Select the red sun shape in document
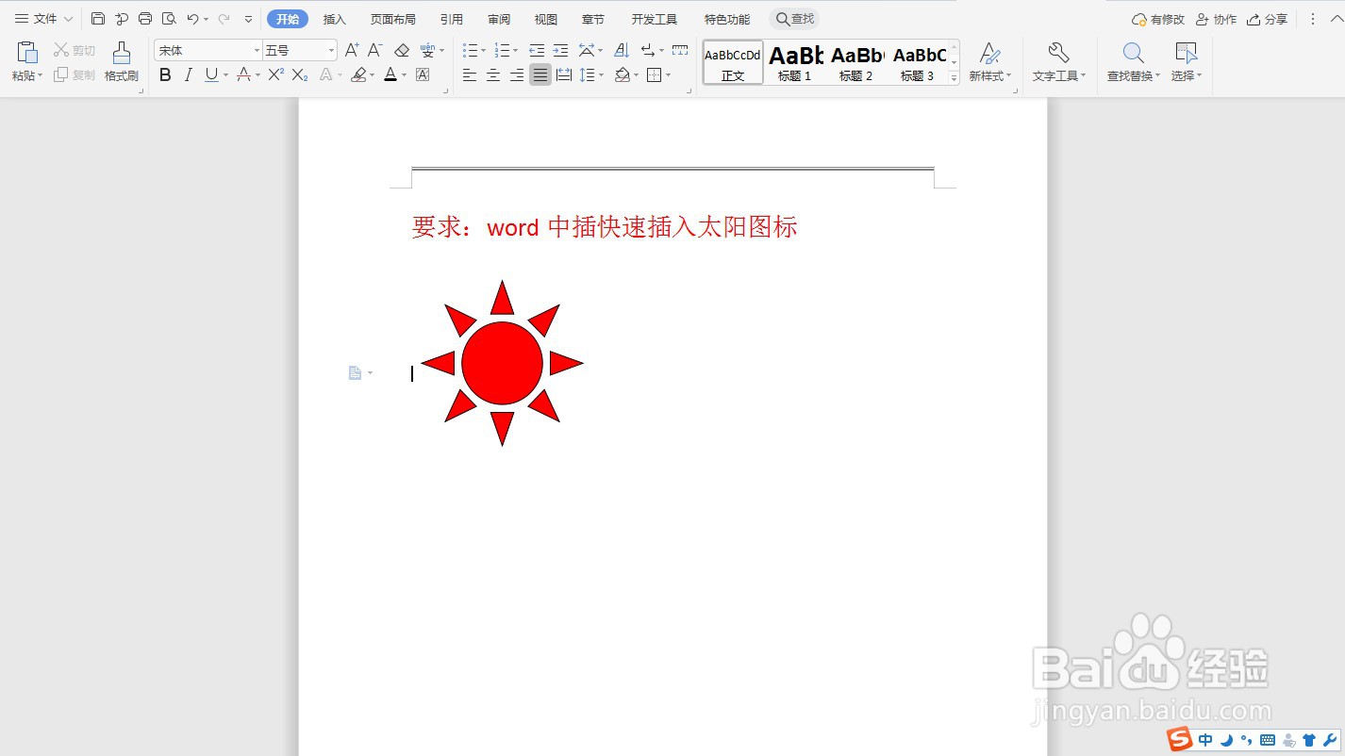The width and height of the screenshot is (1345, 756). 502,363
